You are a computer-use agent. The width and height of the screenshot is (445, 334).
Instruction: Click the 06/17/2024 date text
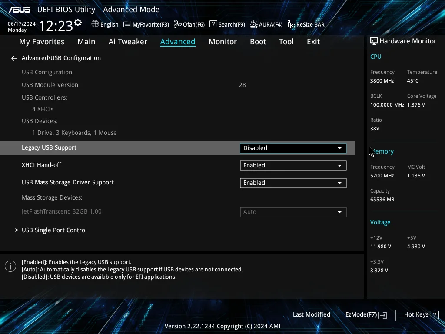pyautogui.click(x=22, y=24)
